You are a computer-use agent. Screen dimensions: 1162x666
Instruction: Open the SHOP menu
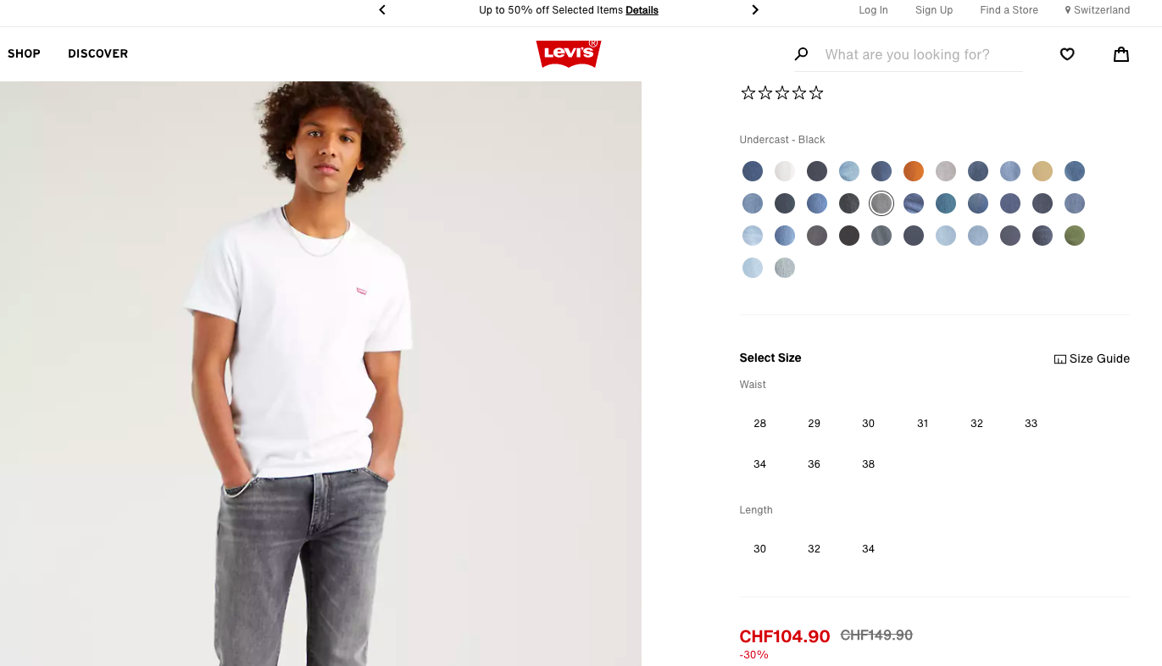24,53
